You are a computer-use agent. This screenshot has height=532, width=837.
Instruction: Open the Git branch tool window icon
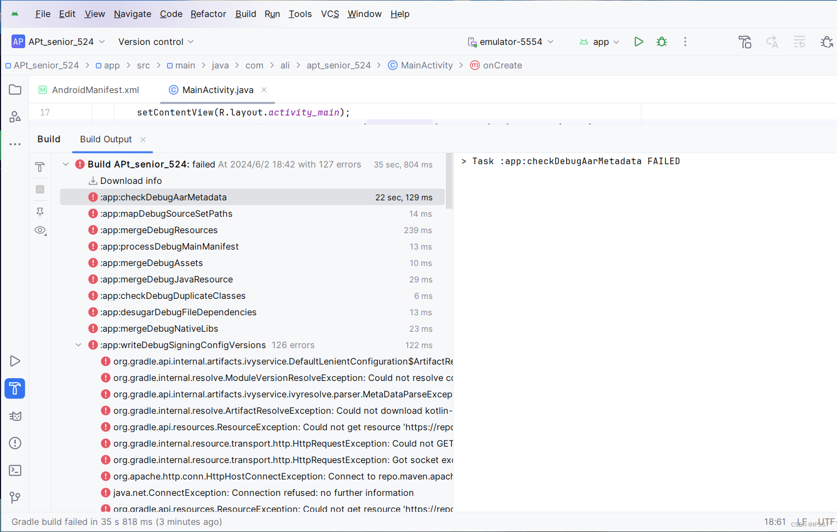[15, 498]
